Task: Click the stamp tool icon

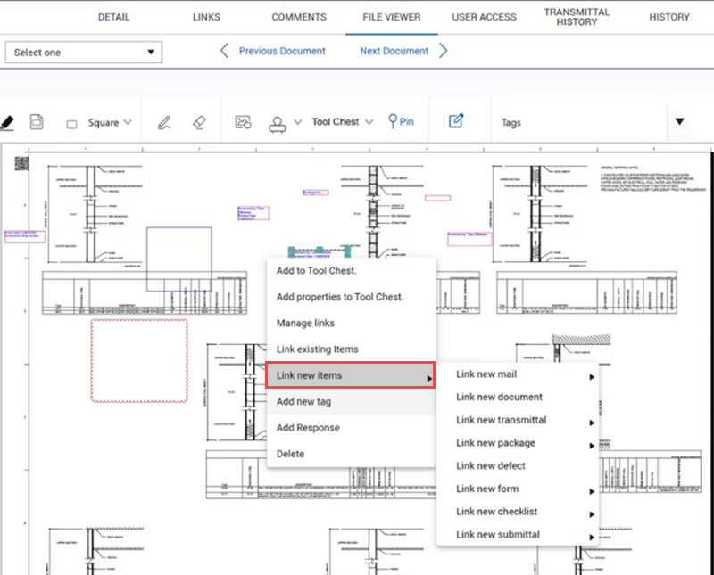Action: (x=278, y=122)
